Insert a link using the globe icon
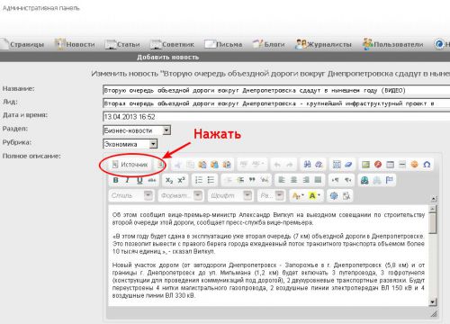This screenshot has height=324, width=450. [x=364, y=180]
